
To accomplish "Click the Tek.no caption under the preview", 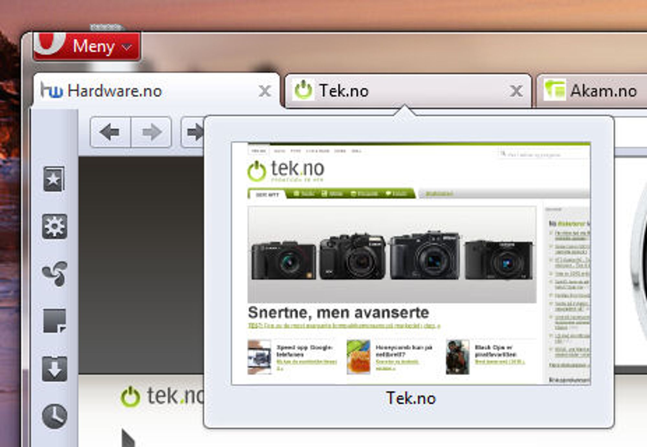I will tap(411, 398).
